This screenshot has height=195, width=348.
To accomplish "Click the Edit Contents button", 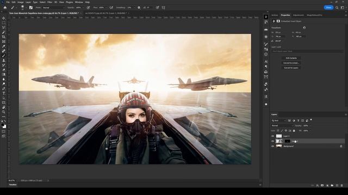I will point(291,58).
